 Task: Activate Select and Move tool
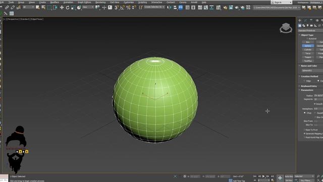coord(62,8)
